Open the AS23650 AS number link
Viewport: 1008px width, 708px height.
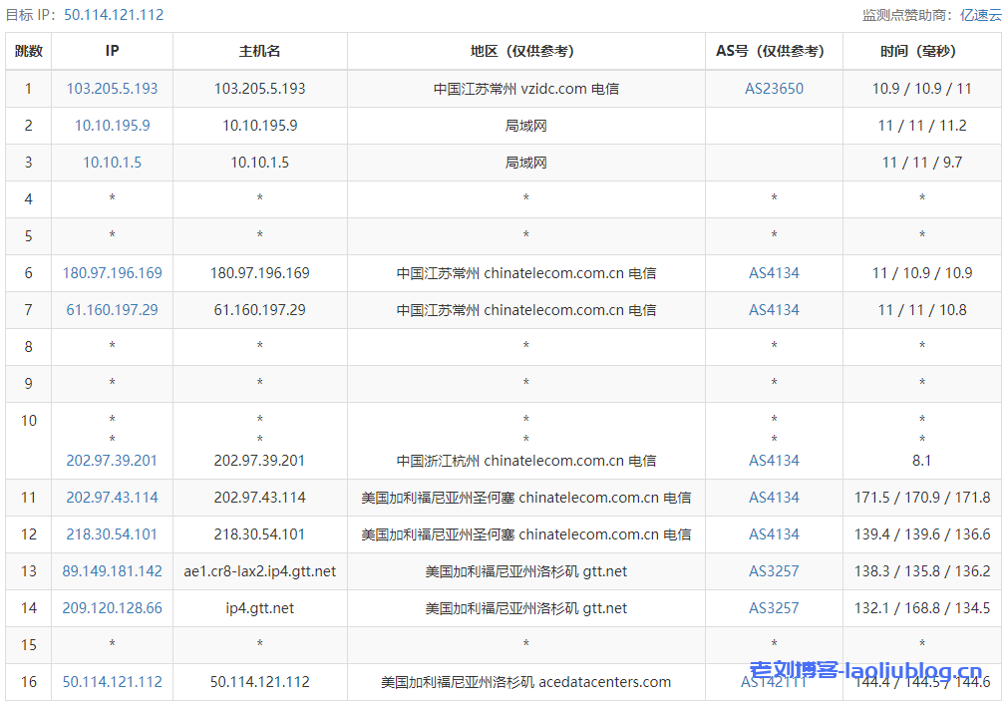coord(774,89)
